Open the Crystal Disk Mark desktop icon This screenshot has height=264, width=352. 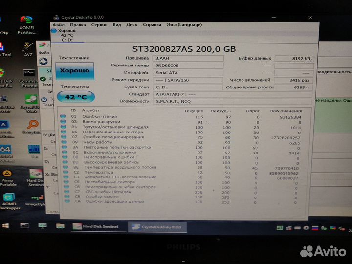point(30,103)
